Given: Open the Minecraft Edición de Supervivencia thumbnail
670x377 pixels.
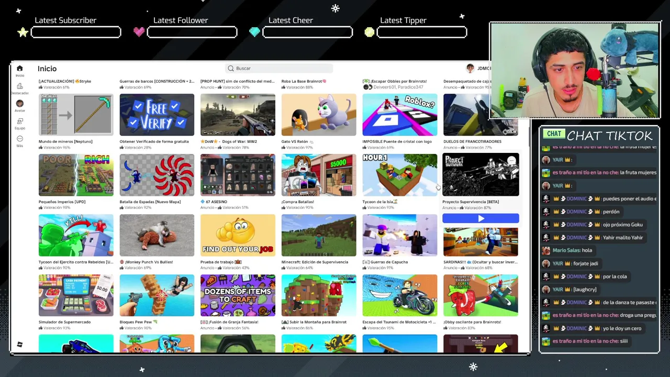Looking at the screenshot, I should point(319,235).
